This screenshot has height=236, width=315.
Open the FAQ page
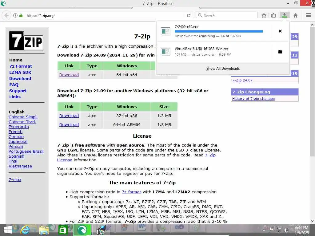tap(14, 85)
